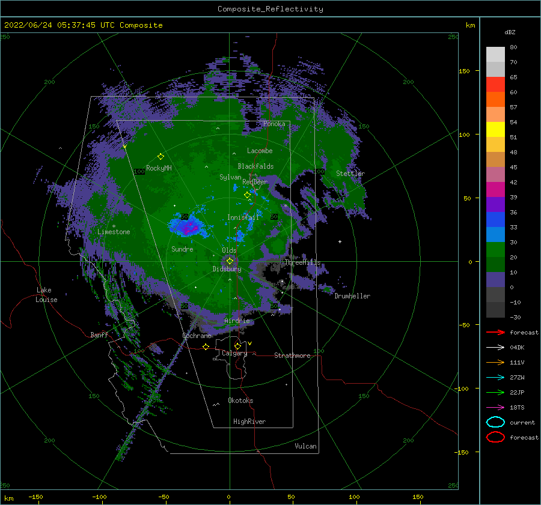Pick the light gray 80 dBZ swatch
This screenshot has height=505, width=541.
[x=495, y=54]
